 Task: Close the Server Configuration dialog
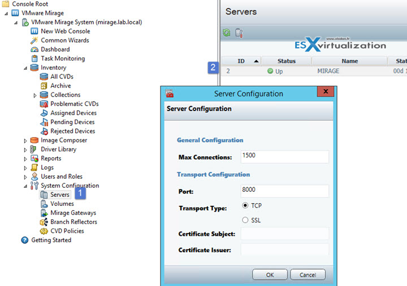click(326, 91)
